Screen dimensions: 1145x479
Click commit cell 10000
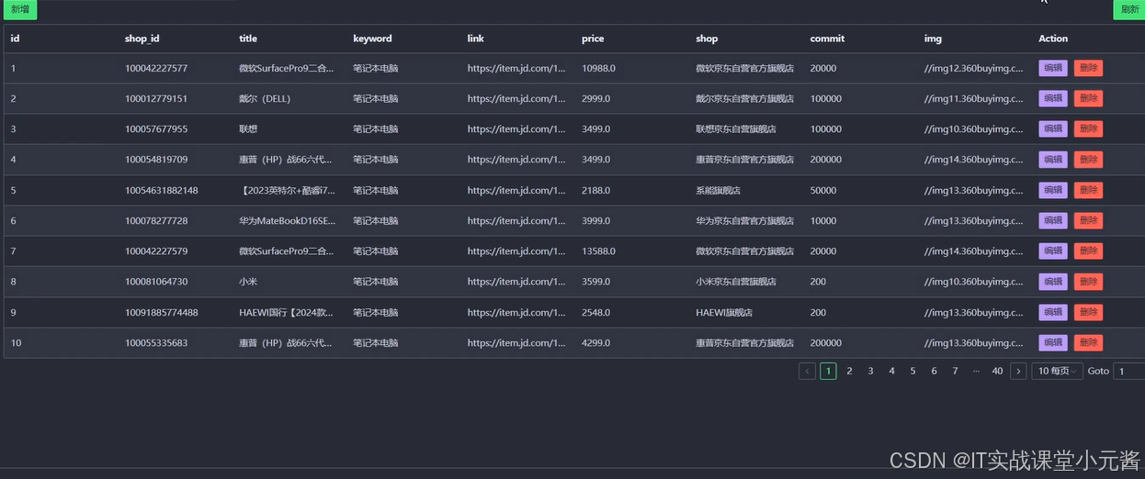823,220
